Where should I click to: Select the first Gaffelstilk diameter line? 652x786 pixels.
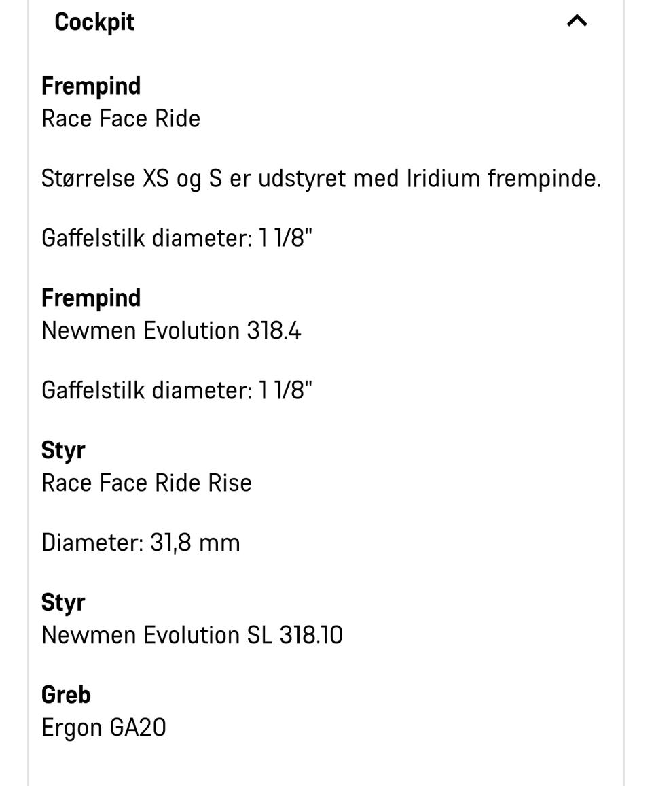point(178,238)
